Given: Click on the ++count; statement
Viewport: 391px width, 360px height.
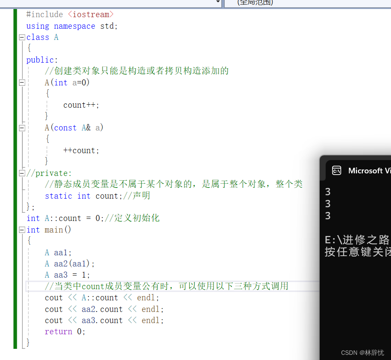Looking at the screenshot, I should 81,150.
